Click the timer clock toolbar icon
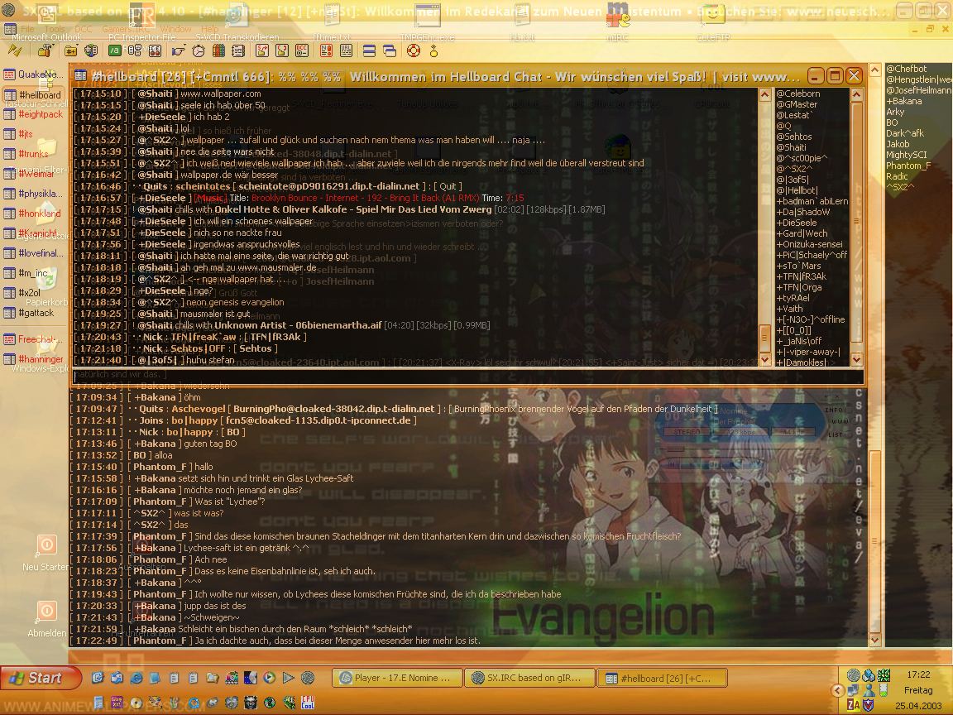The height and width of the screenshot is (715, 953). [x=199, y=51]
